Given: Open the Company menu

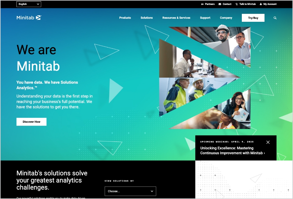Looking at the screenshot, I should 226,18.
